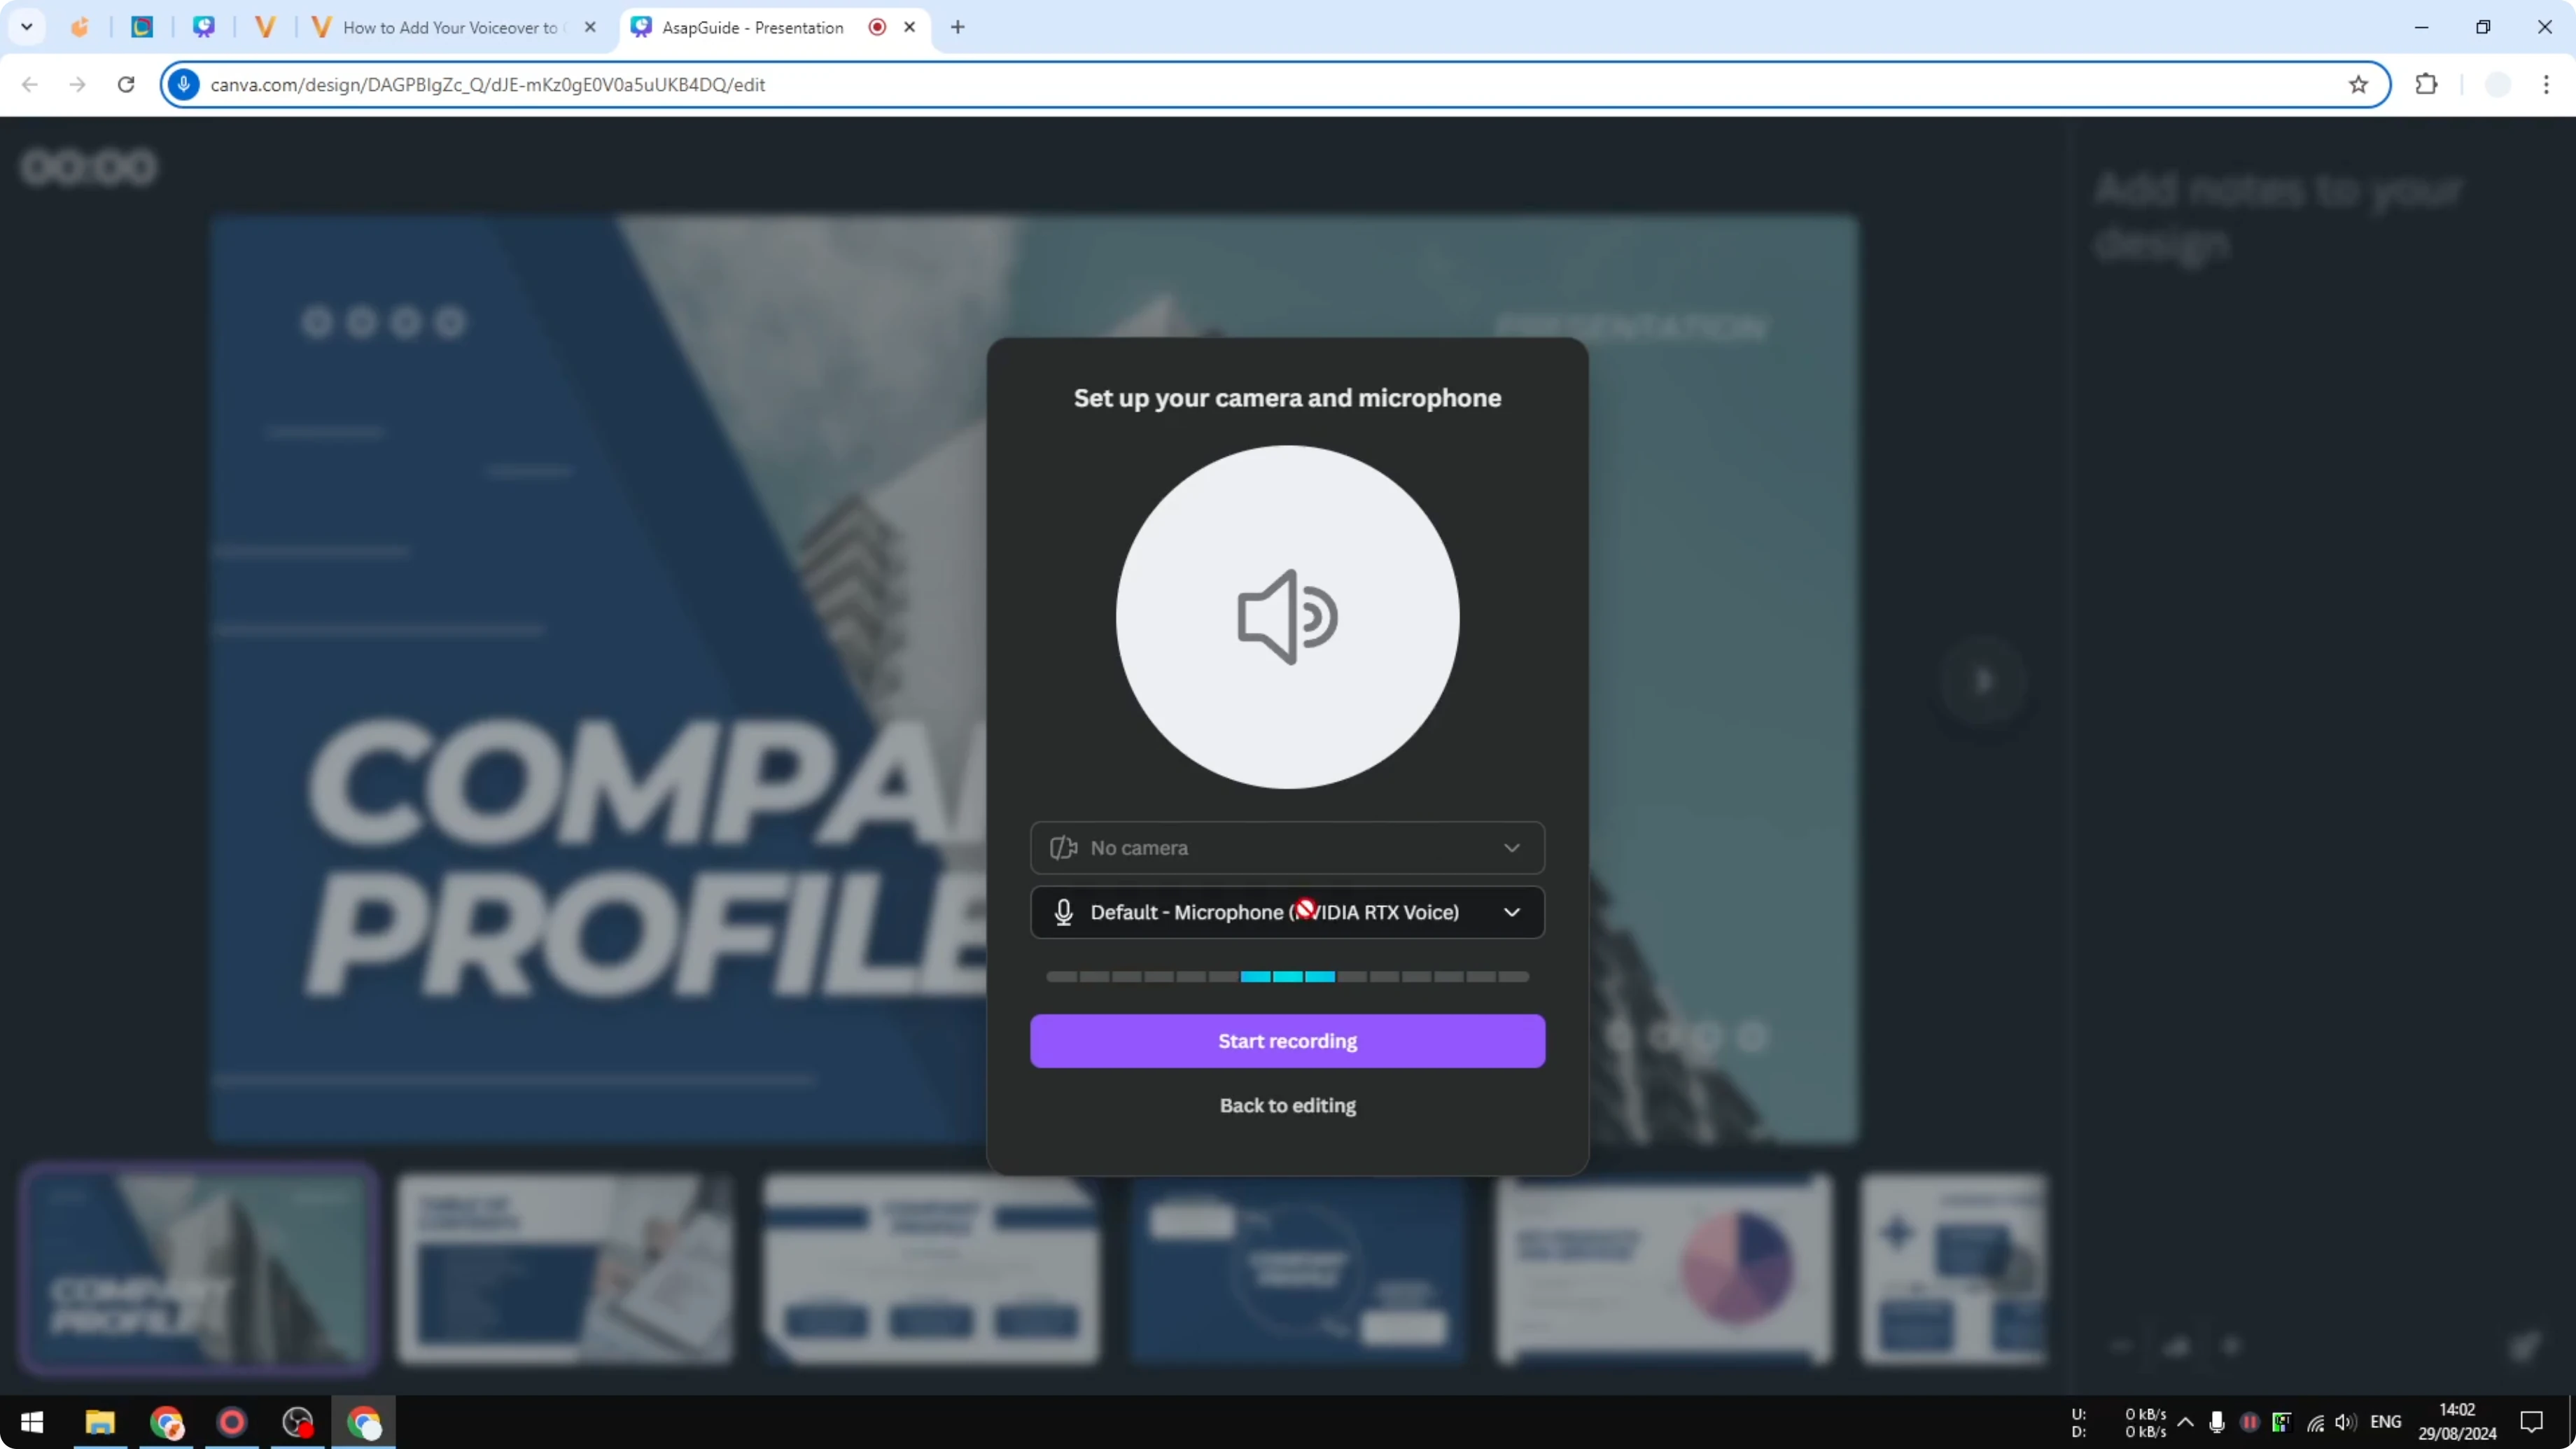Select the second slide thumbnail
The width and height of the screenshot is (2576, 1449).
(x=565, y=1268)
